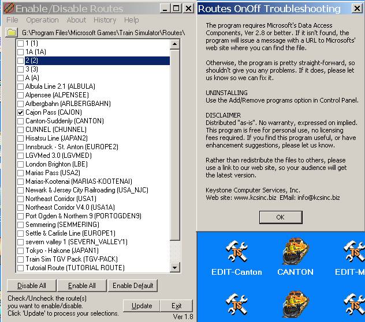Image resolution: width=365 pixels, height=322 pixels.
Task: Open the EDIT-Canton desktop shortcut icon
Action: [237, 252]
